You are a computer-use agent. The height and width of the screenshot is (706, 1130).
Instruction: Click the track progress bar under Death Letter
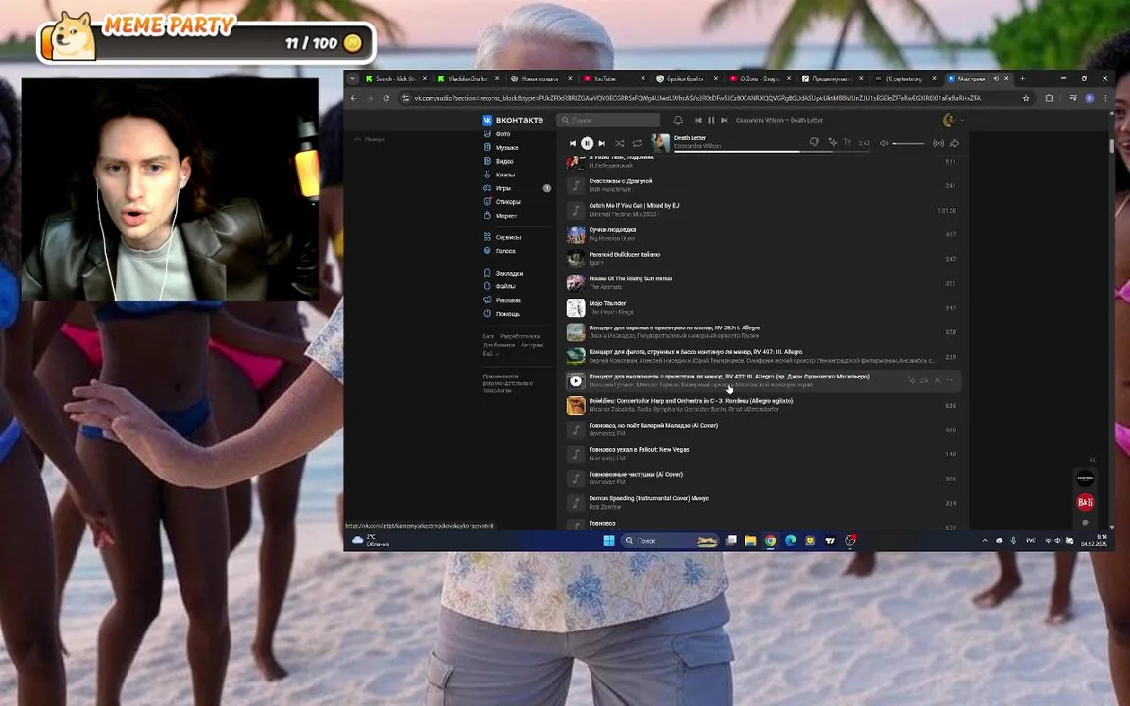(x=771, y=152)
